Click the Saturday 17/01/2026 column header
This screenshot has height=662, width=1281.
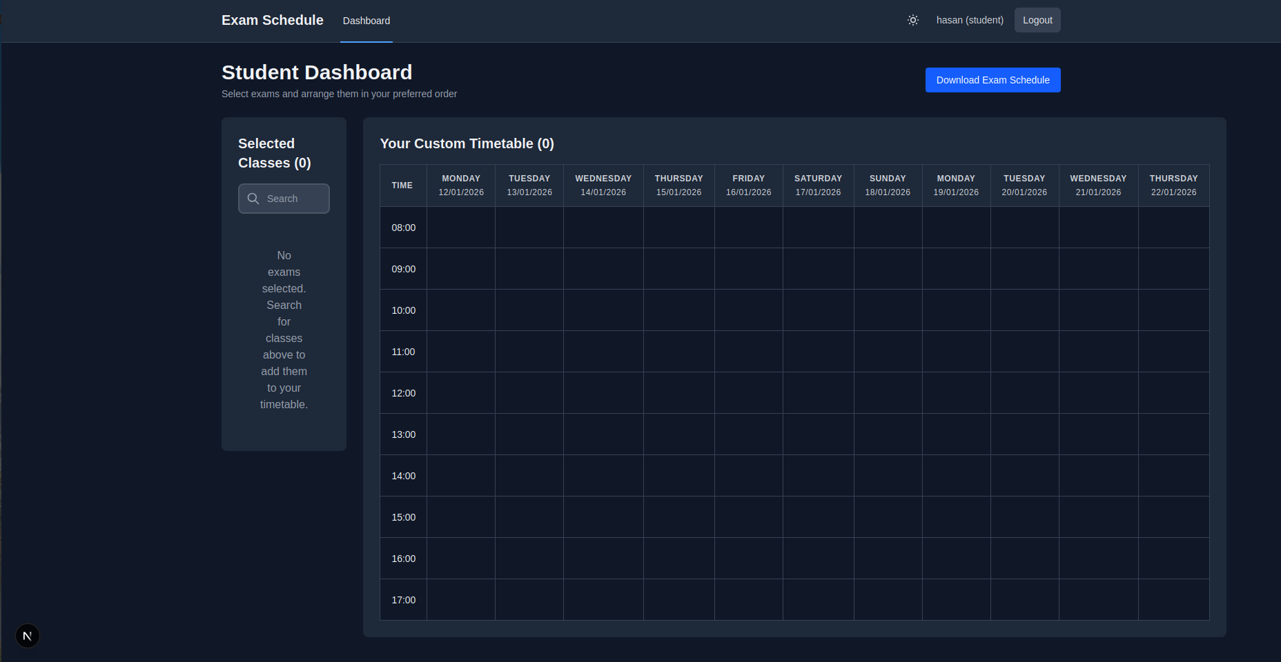818,185
